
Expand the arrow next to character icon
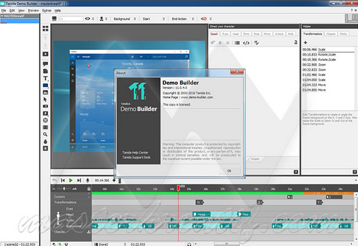point(107,19)
